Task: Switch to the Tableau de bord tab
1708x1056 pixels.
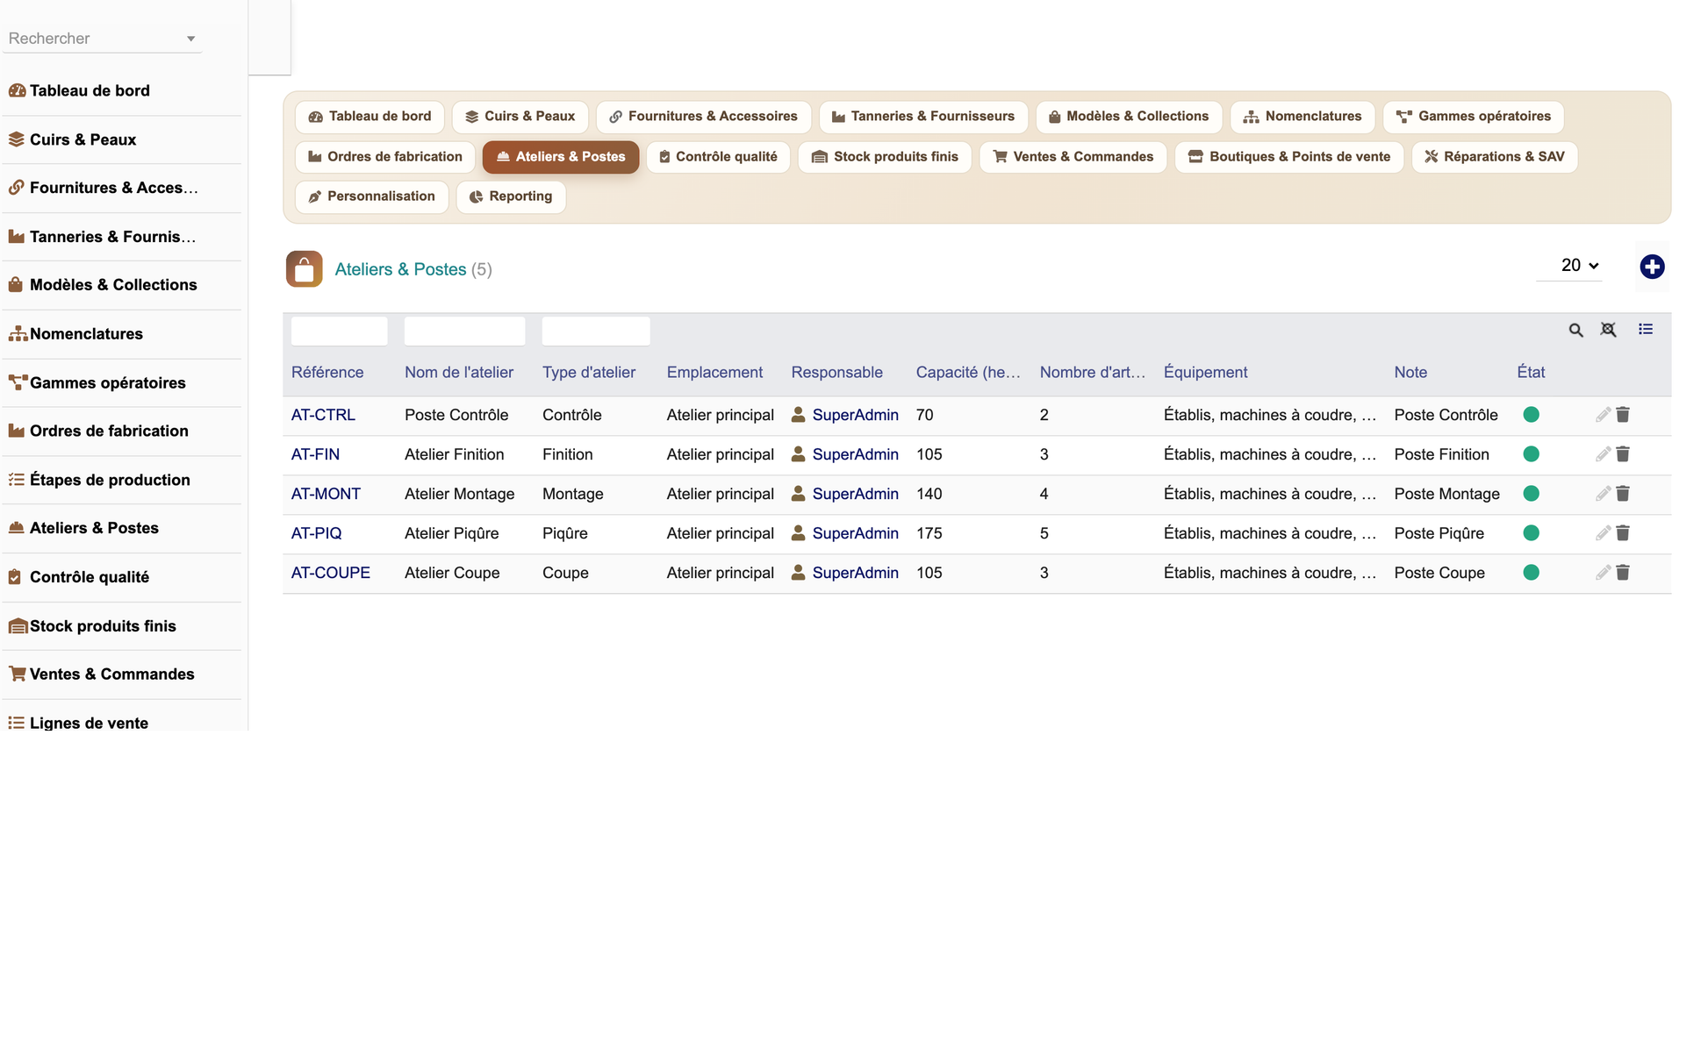Action: tap(370, 117)
